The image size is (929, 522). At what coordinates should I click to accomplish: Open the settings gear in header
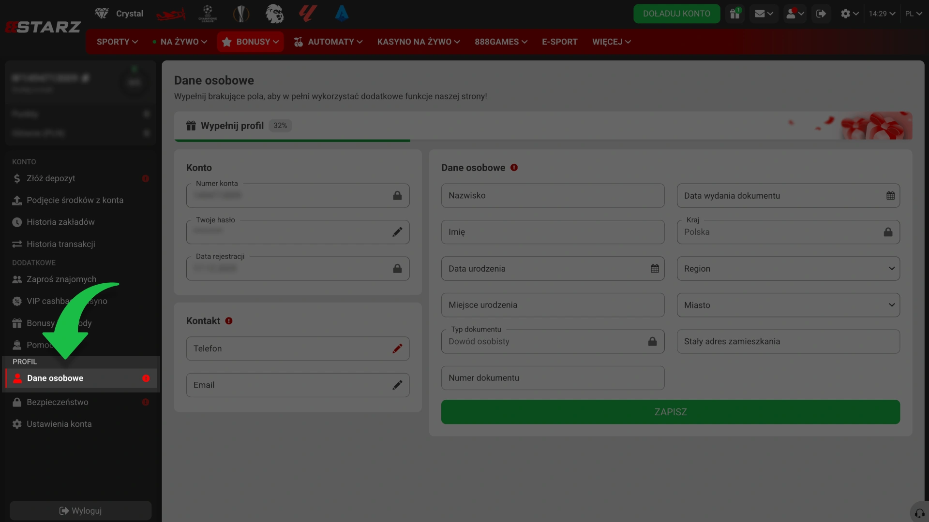[849, 14]
